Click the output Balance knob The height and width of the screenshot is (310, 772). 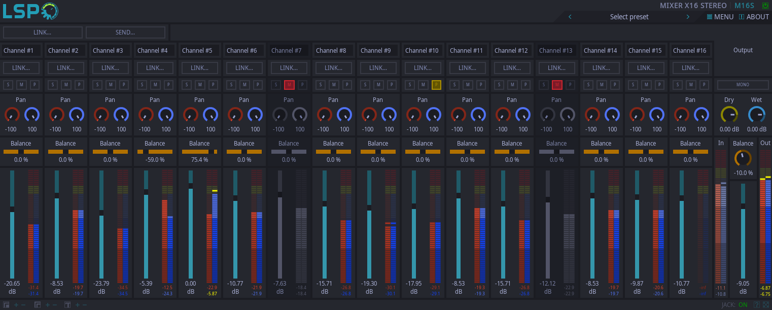click(x=743, y=158)
